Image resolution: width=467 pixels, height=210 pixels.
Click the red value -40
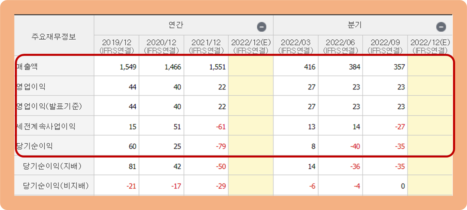[355, 146]
